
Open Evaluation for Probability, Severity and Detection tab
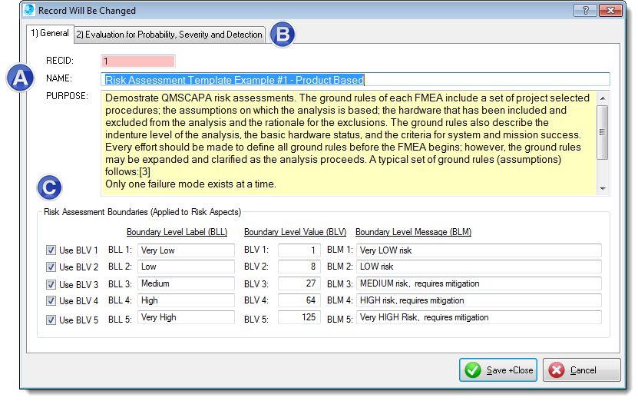(170, 35)
